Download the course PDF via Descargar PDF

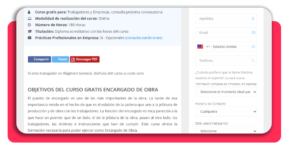coord(85,59)
